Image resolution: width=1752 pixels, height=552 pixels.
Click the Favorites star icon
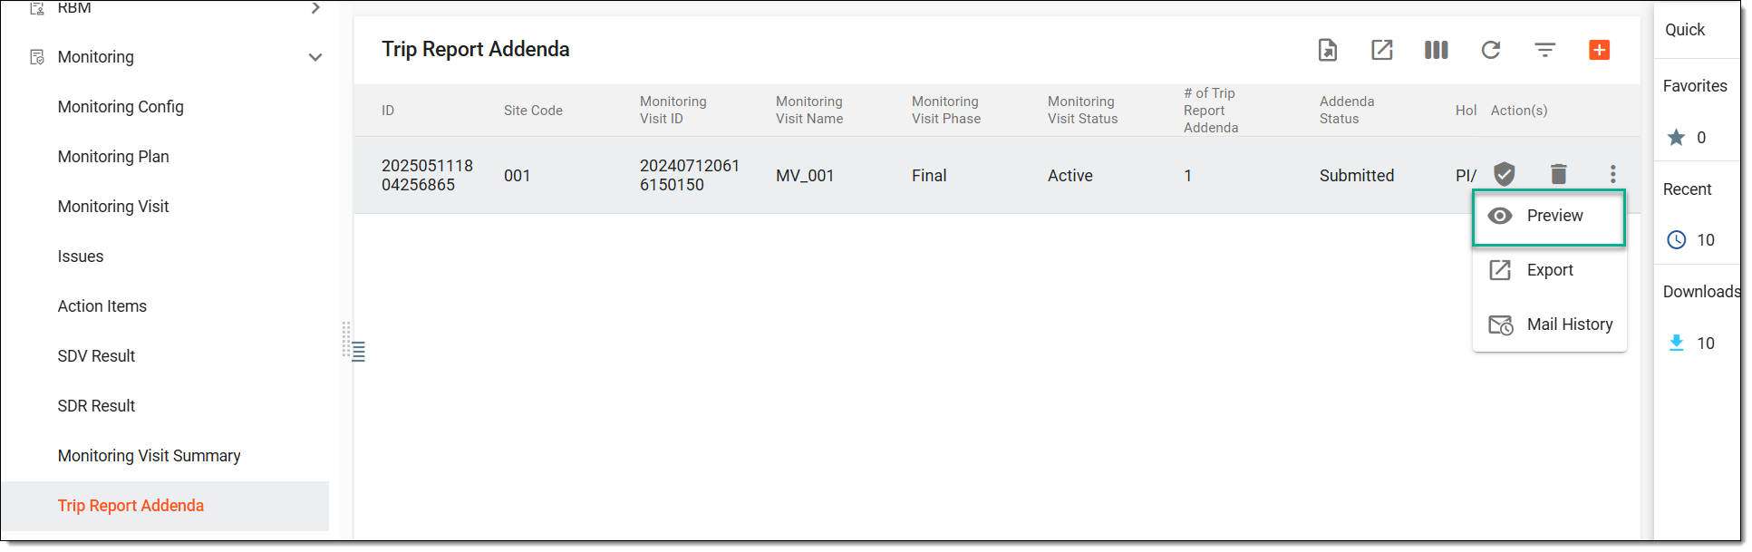pyautogui.click(x=1677, y=138)
